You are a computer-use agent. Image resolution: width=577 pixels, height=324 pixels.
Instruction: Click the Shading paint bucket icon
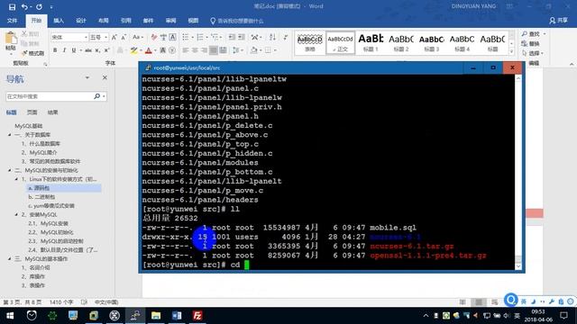pos(253,50)
